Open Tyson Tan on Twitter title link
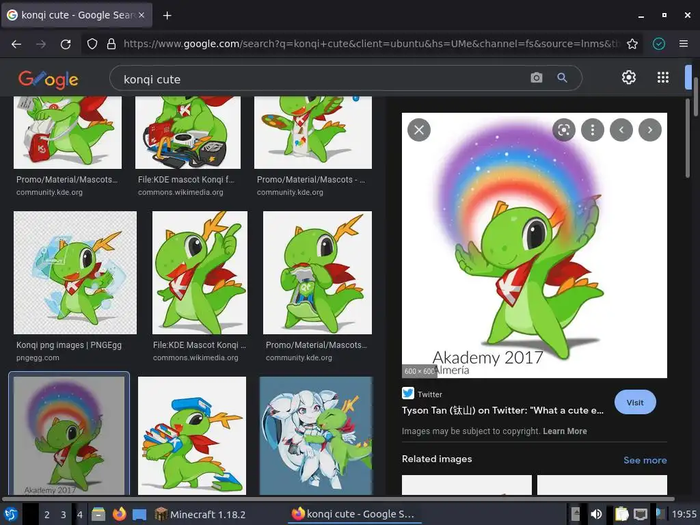 pyautogui.click(x=502, y=410)
